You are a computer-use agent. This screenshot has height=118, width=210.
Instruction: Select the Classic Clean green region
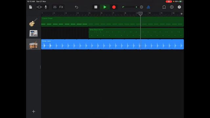click(x=112, y=22)
